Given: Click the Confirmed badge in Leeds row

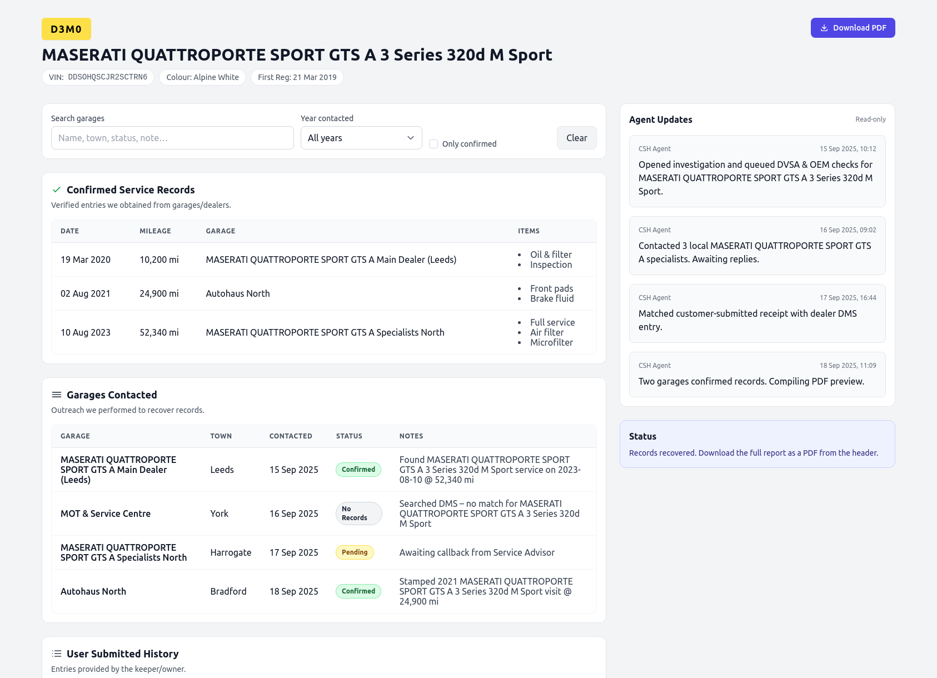Looking at the screenshot, I should (358, 470).
